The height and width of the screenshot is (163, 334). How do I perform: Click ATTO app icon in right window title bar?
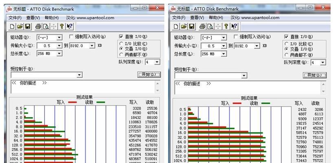tap(173, 9)
